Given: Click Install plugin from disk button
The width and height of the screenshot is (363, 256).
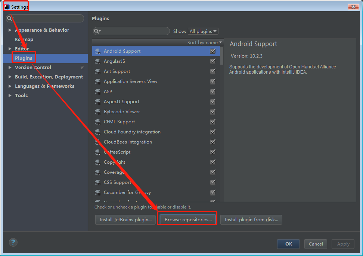Looking at the screenshot, I should click(x=251, y=220).
